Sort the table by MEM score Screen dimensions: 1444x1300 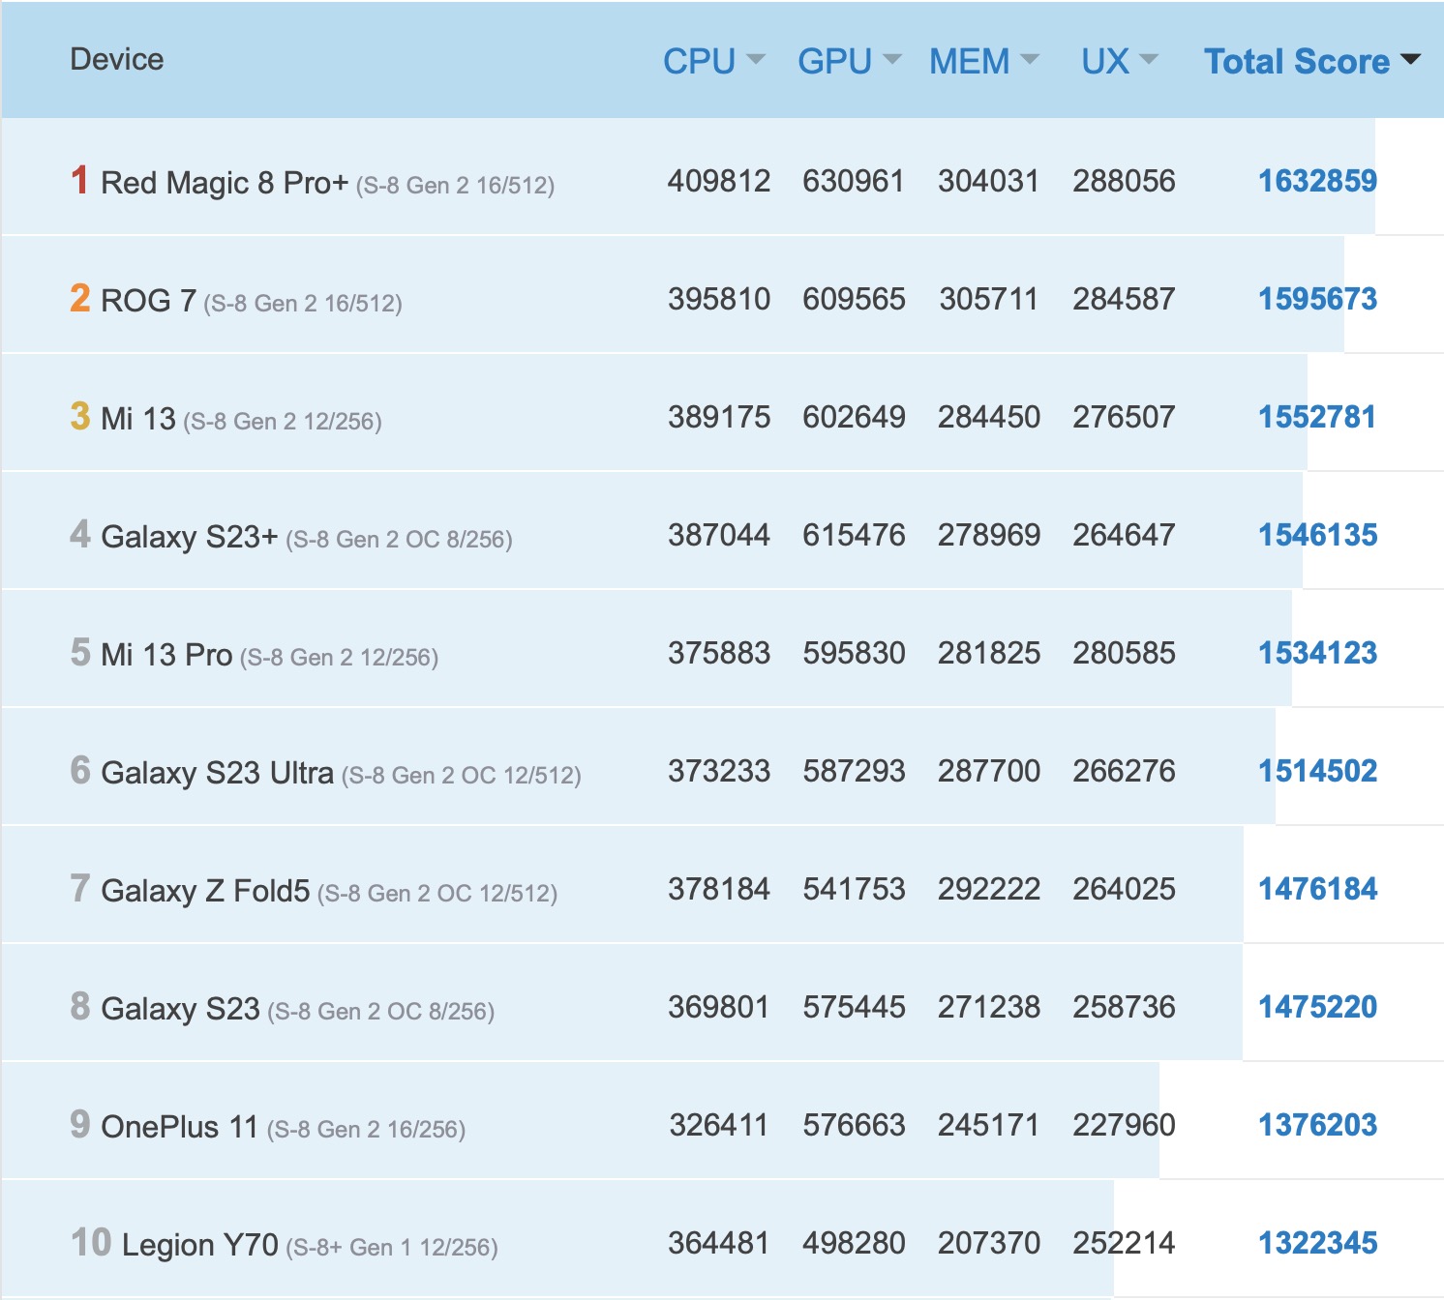tap(984, 61)
